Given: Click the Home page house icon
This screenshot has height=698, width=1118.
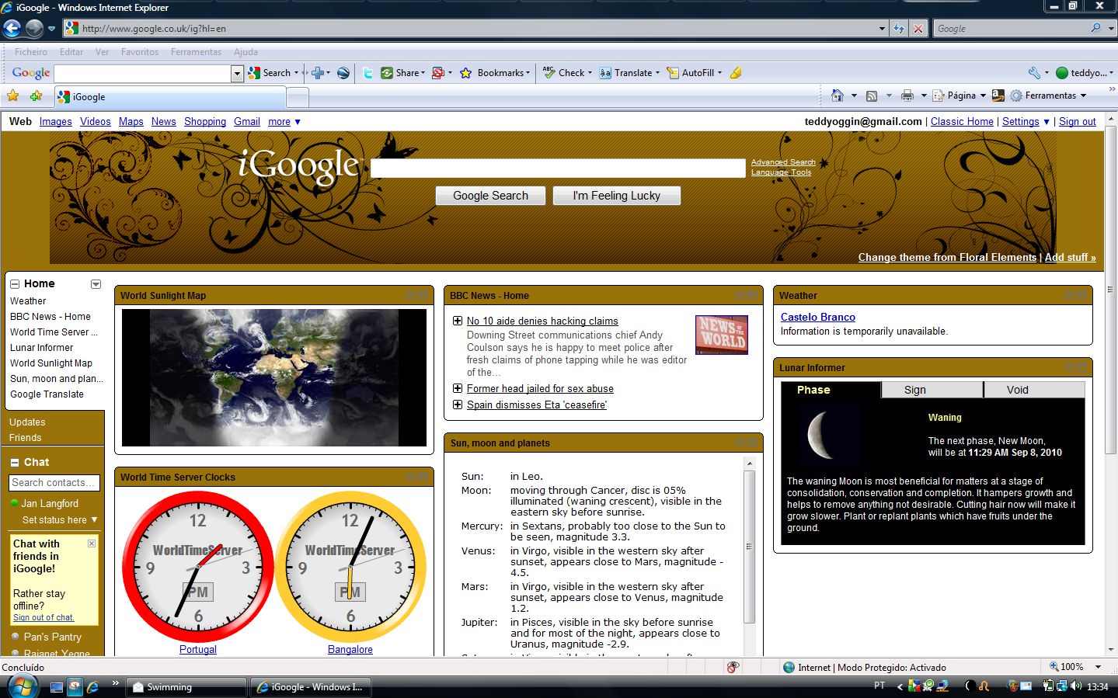Looking at the screenshot, I should click(x=837, y=95).
